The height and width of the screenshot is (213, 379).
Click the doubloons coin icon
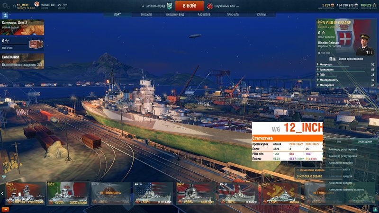333,5
